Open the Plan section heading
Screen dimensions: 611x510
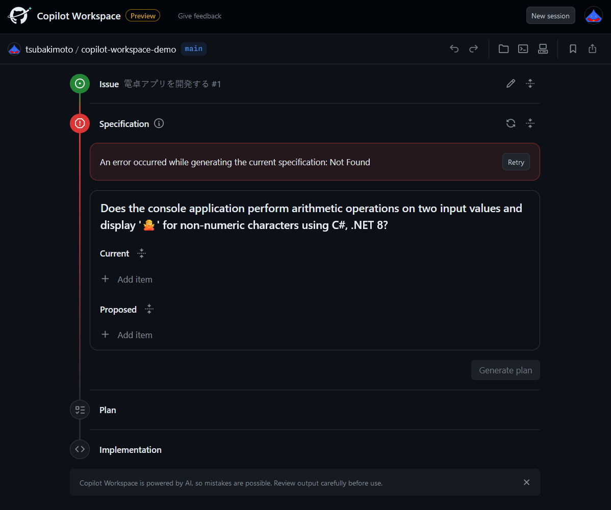(108, 410)
